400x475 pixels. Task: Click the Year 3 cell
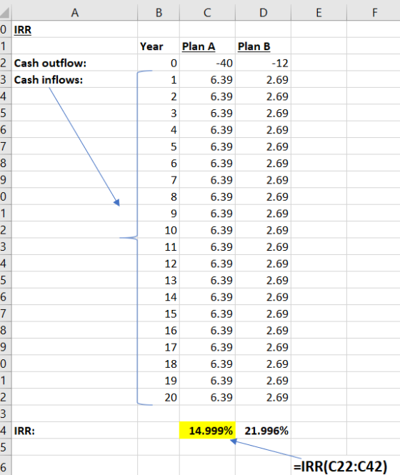159,114
